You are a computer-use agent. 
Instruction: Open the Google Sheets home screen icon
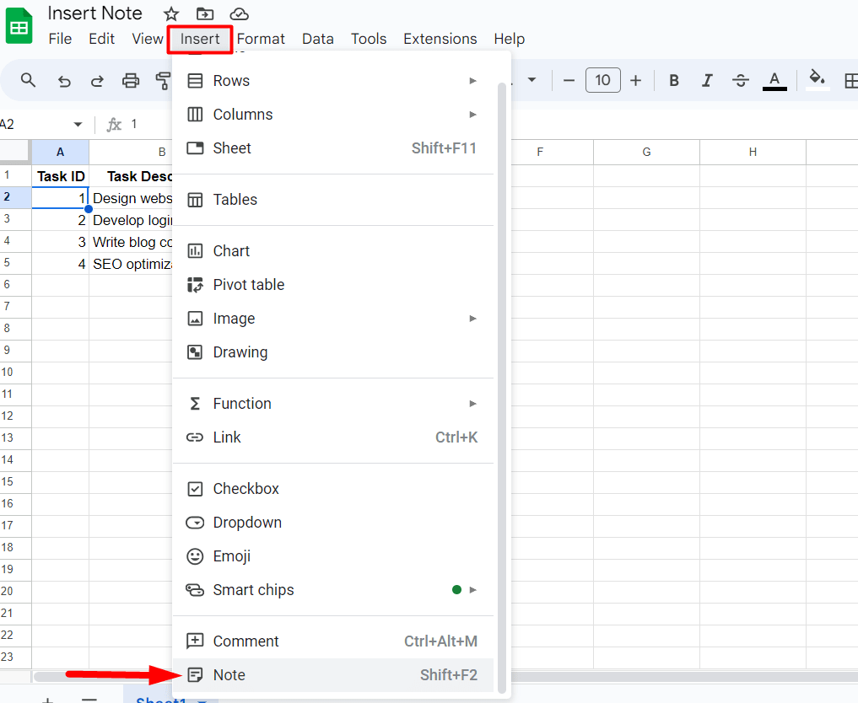click(x=19, y=25)
